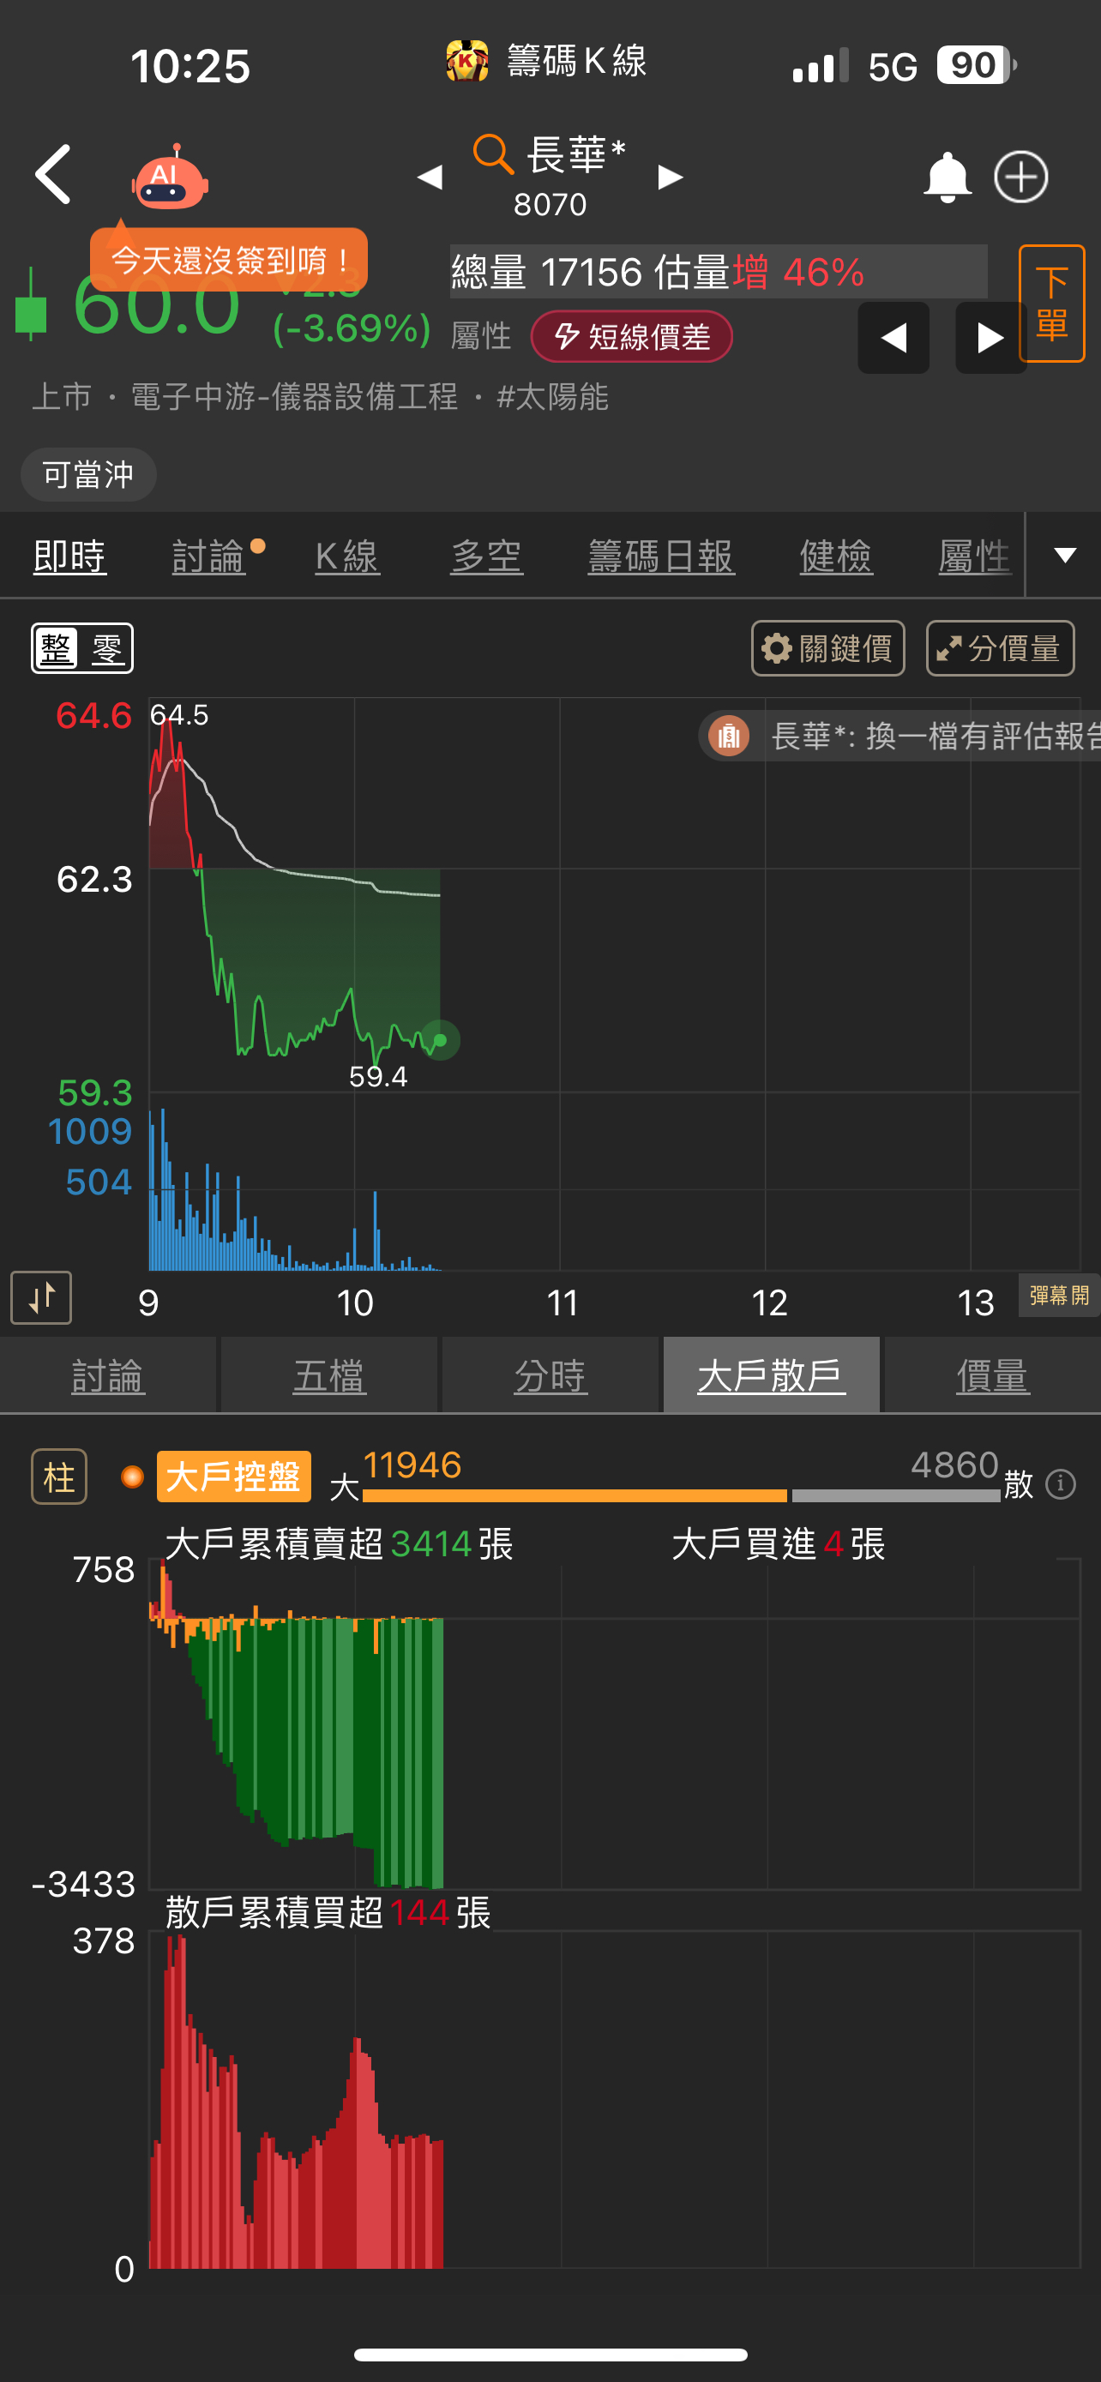Open 分價量 expanded view
This screenshot has height=2382, width=1101.
[x=1000, y=648]
